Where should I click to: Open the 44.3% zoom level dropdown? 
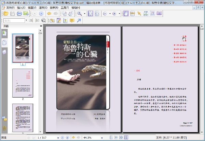pos(102,138)
